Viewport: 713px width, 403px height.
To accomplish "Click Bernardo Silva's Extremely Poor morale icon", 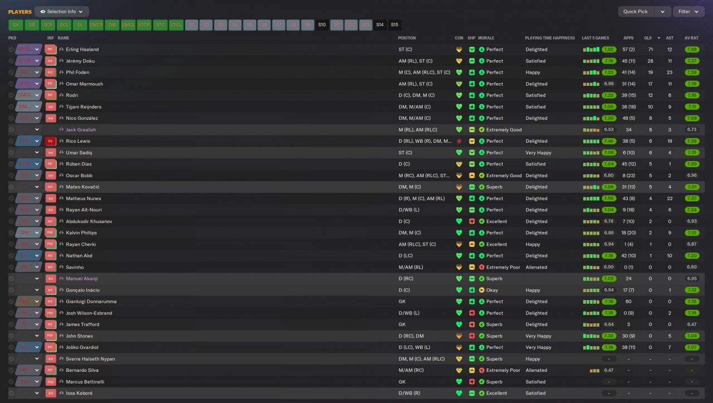I will tap(482, 370).
